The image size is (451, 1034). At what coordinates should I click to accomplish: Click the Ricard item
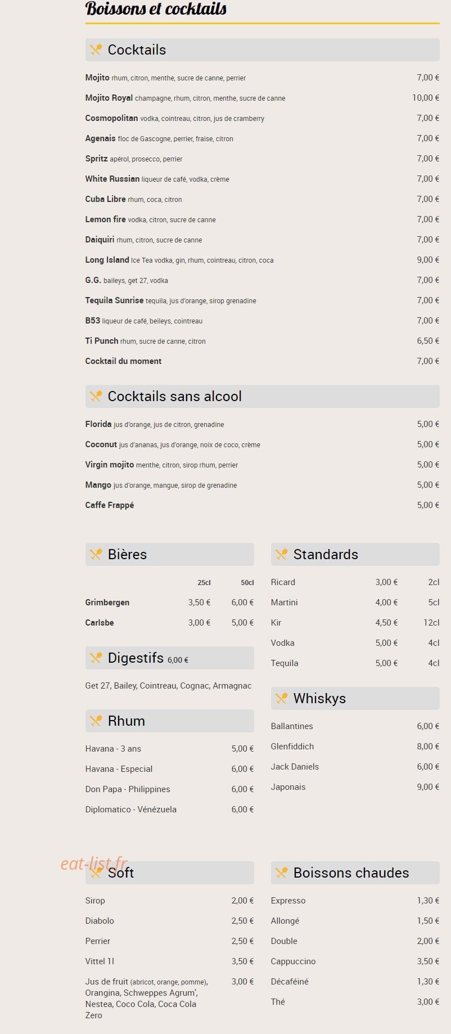(x=283, y=582)
